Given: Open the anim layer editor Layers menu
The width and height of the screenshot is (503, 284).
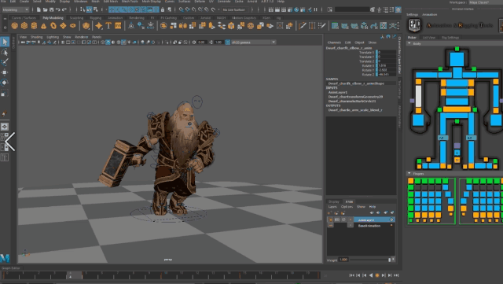Looking at the screenshot, I should pyautogui.click(x=332, y=207).
